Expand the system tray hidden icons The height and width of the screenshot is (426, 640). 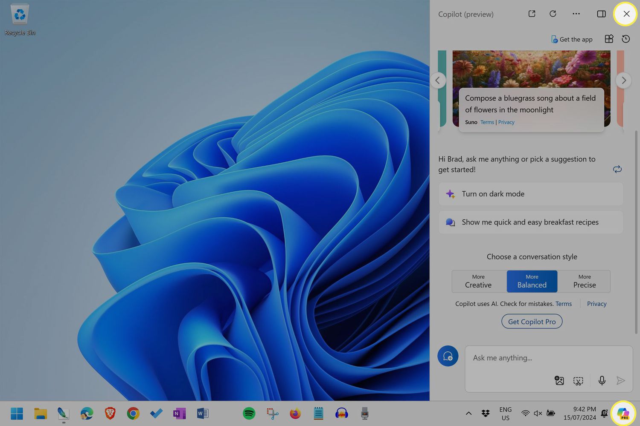[x=468, y=413]
